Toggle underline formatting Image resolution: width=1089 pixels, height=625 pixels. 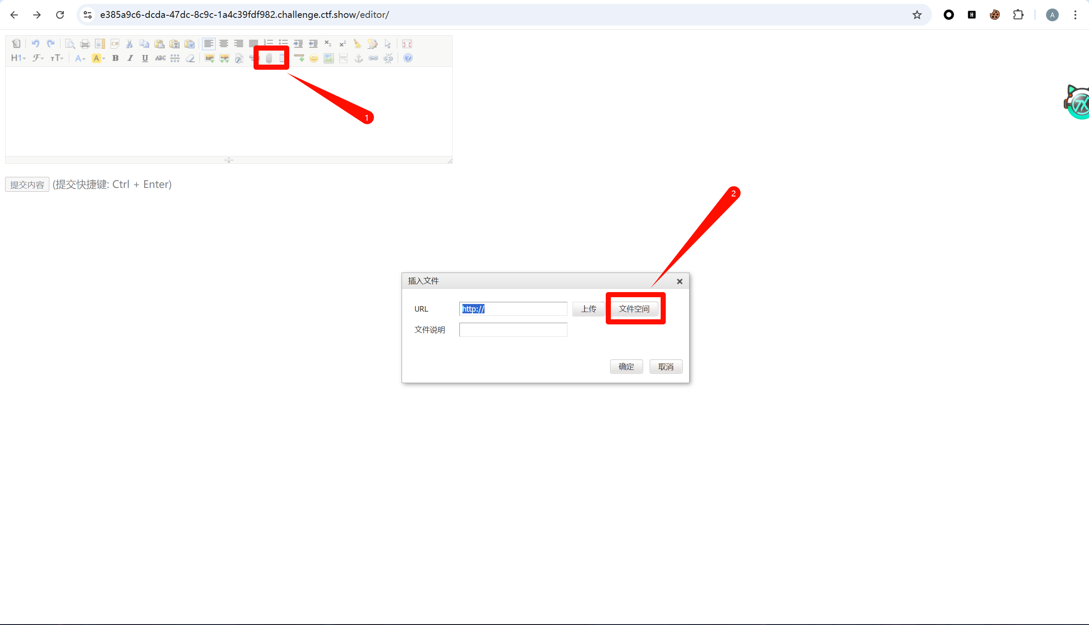[x=145, y=58]
